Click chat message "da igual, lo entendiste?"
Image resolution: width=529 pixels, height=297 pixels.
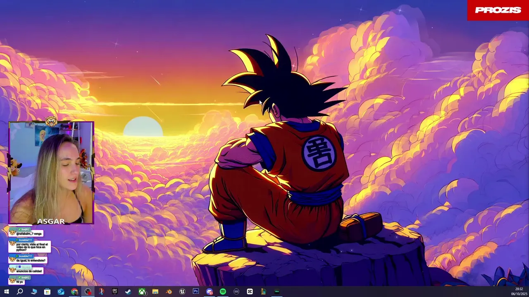click(31, 260)
